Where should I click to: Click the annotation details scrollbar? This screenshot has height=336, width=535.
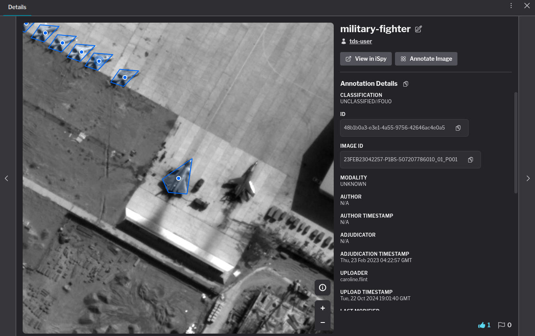[x=516, y=143]
